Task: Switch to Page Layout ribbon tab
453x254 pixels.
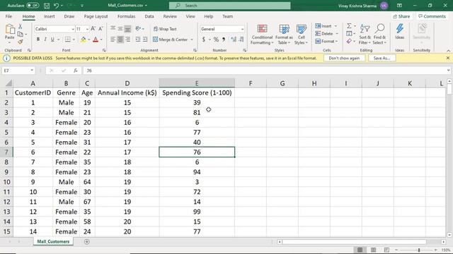Action: [x=96, y=16]
